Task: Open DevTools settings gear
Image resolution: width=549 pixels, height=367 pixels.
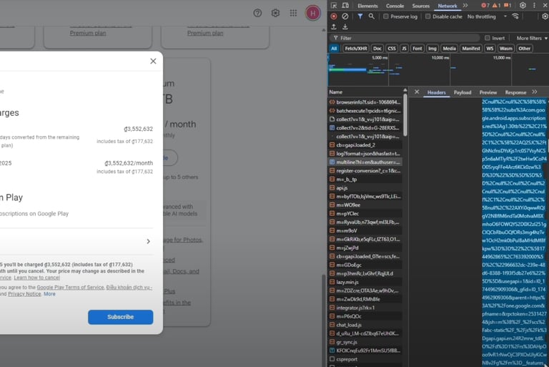Action: click(523, 6)
